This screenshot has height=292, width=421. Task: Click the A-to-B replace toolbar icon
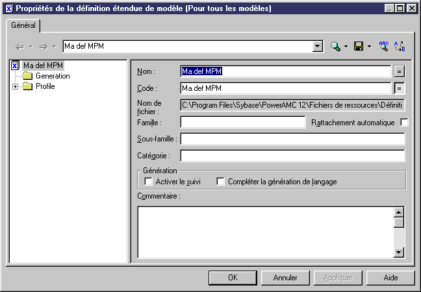coord(400,46)
